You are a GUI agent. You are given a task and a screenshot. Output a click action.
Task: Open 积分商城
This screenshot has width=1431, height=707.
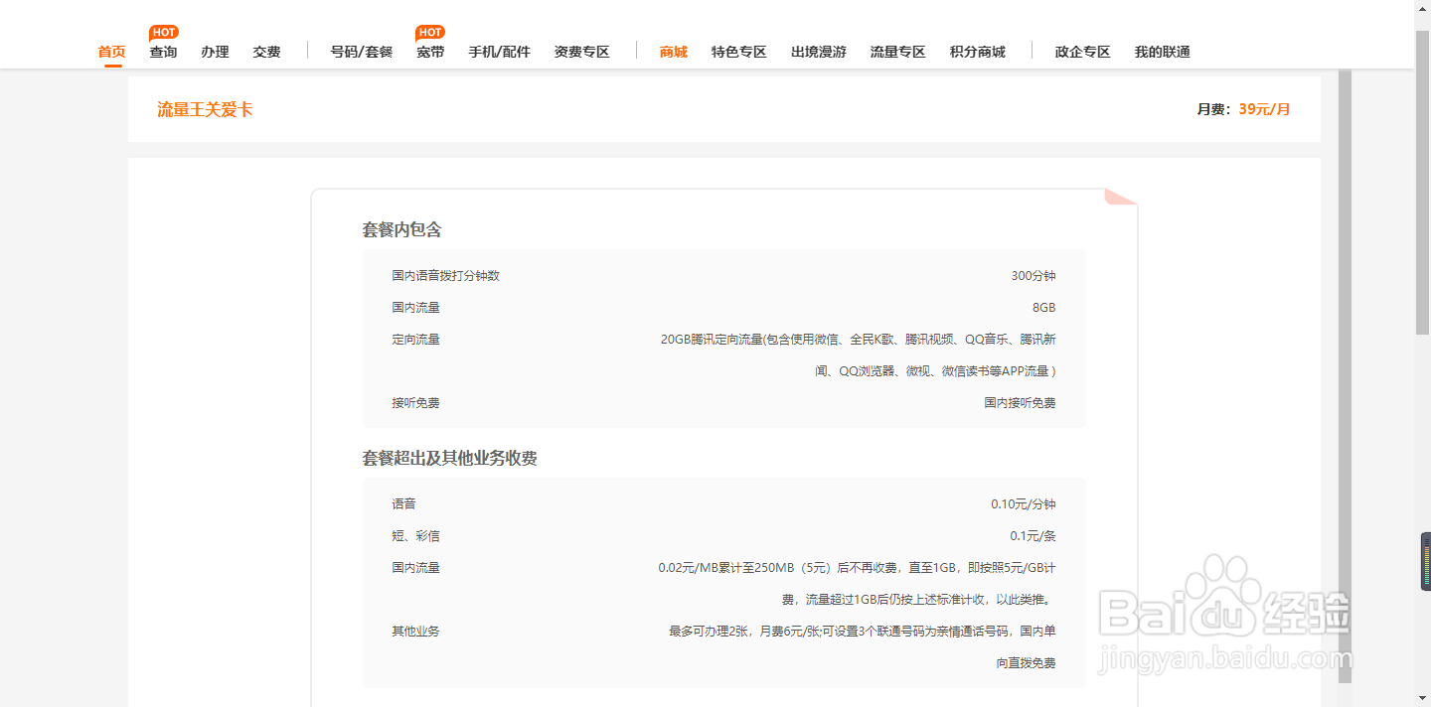(978, 52)
